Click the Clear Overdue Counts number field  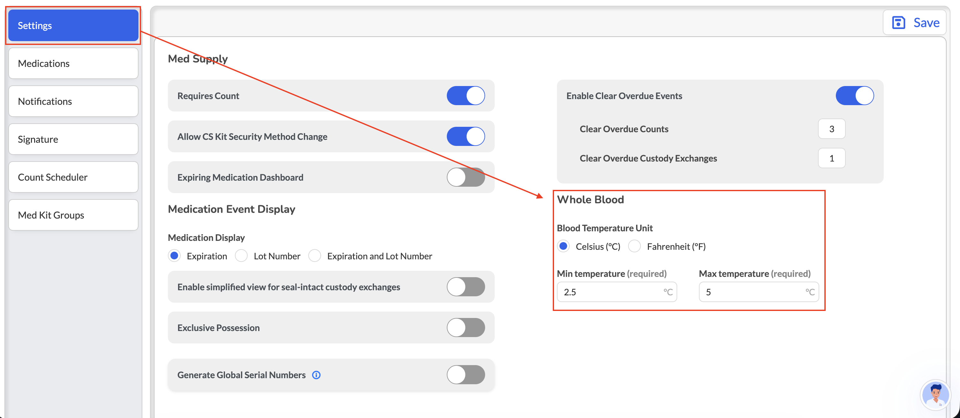[x=831, y=129]
